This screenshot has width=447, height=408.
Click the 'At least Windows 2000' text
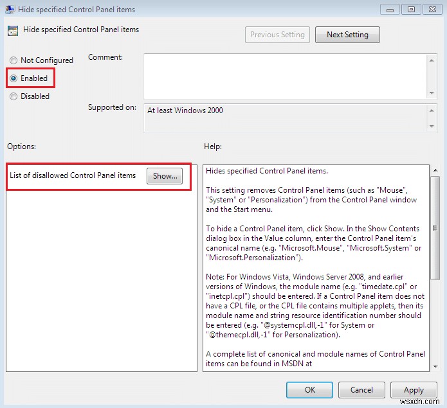pyautogui.click(x=185, y=111)
